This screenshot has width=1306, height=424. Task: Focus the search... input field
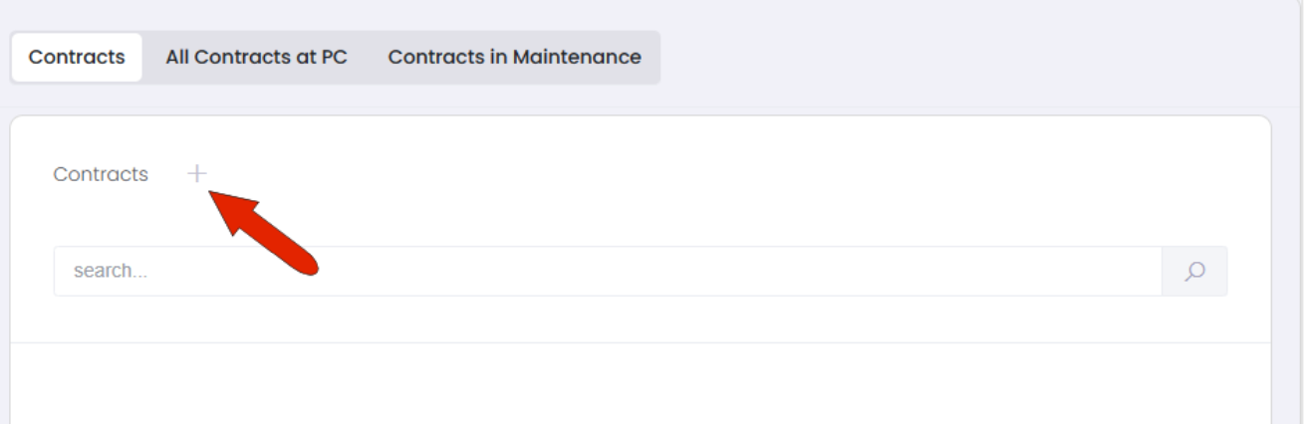[x=608, y=271]
